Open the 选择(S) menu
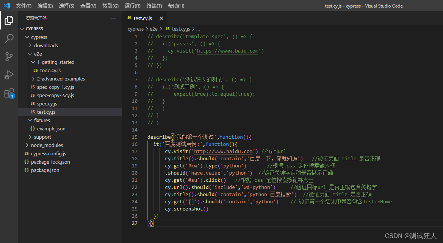This screenshot has height=243, width=443. tap(67, 6)
